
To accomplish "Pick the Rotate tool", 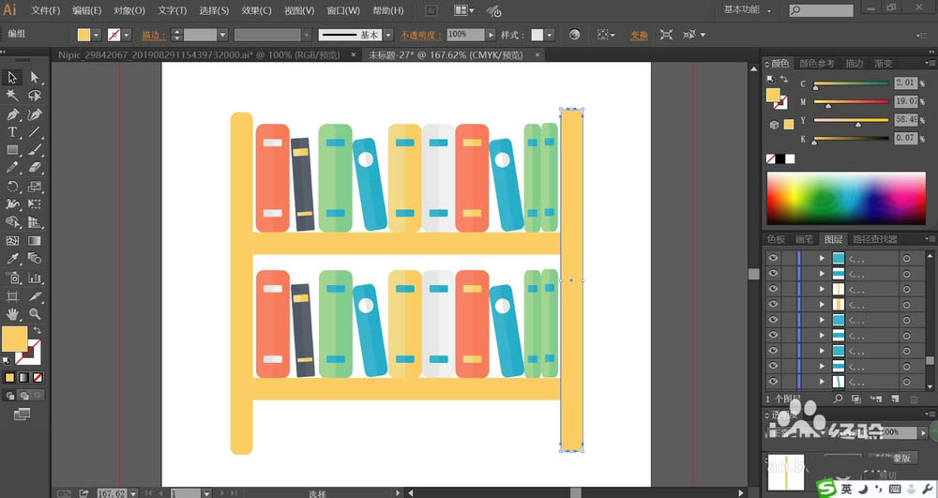I will [13, 187].
